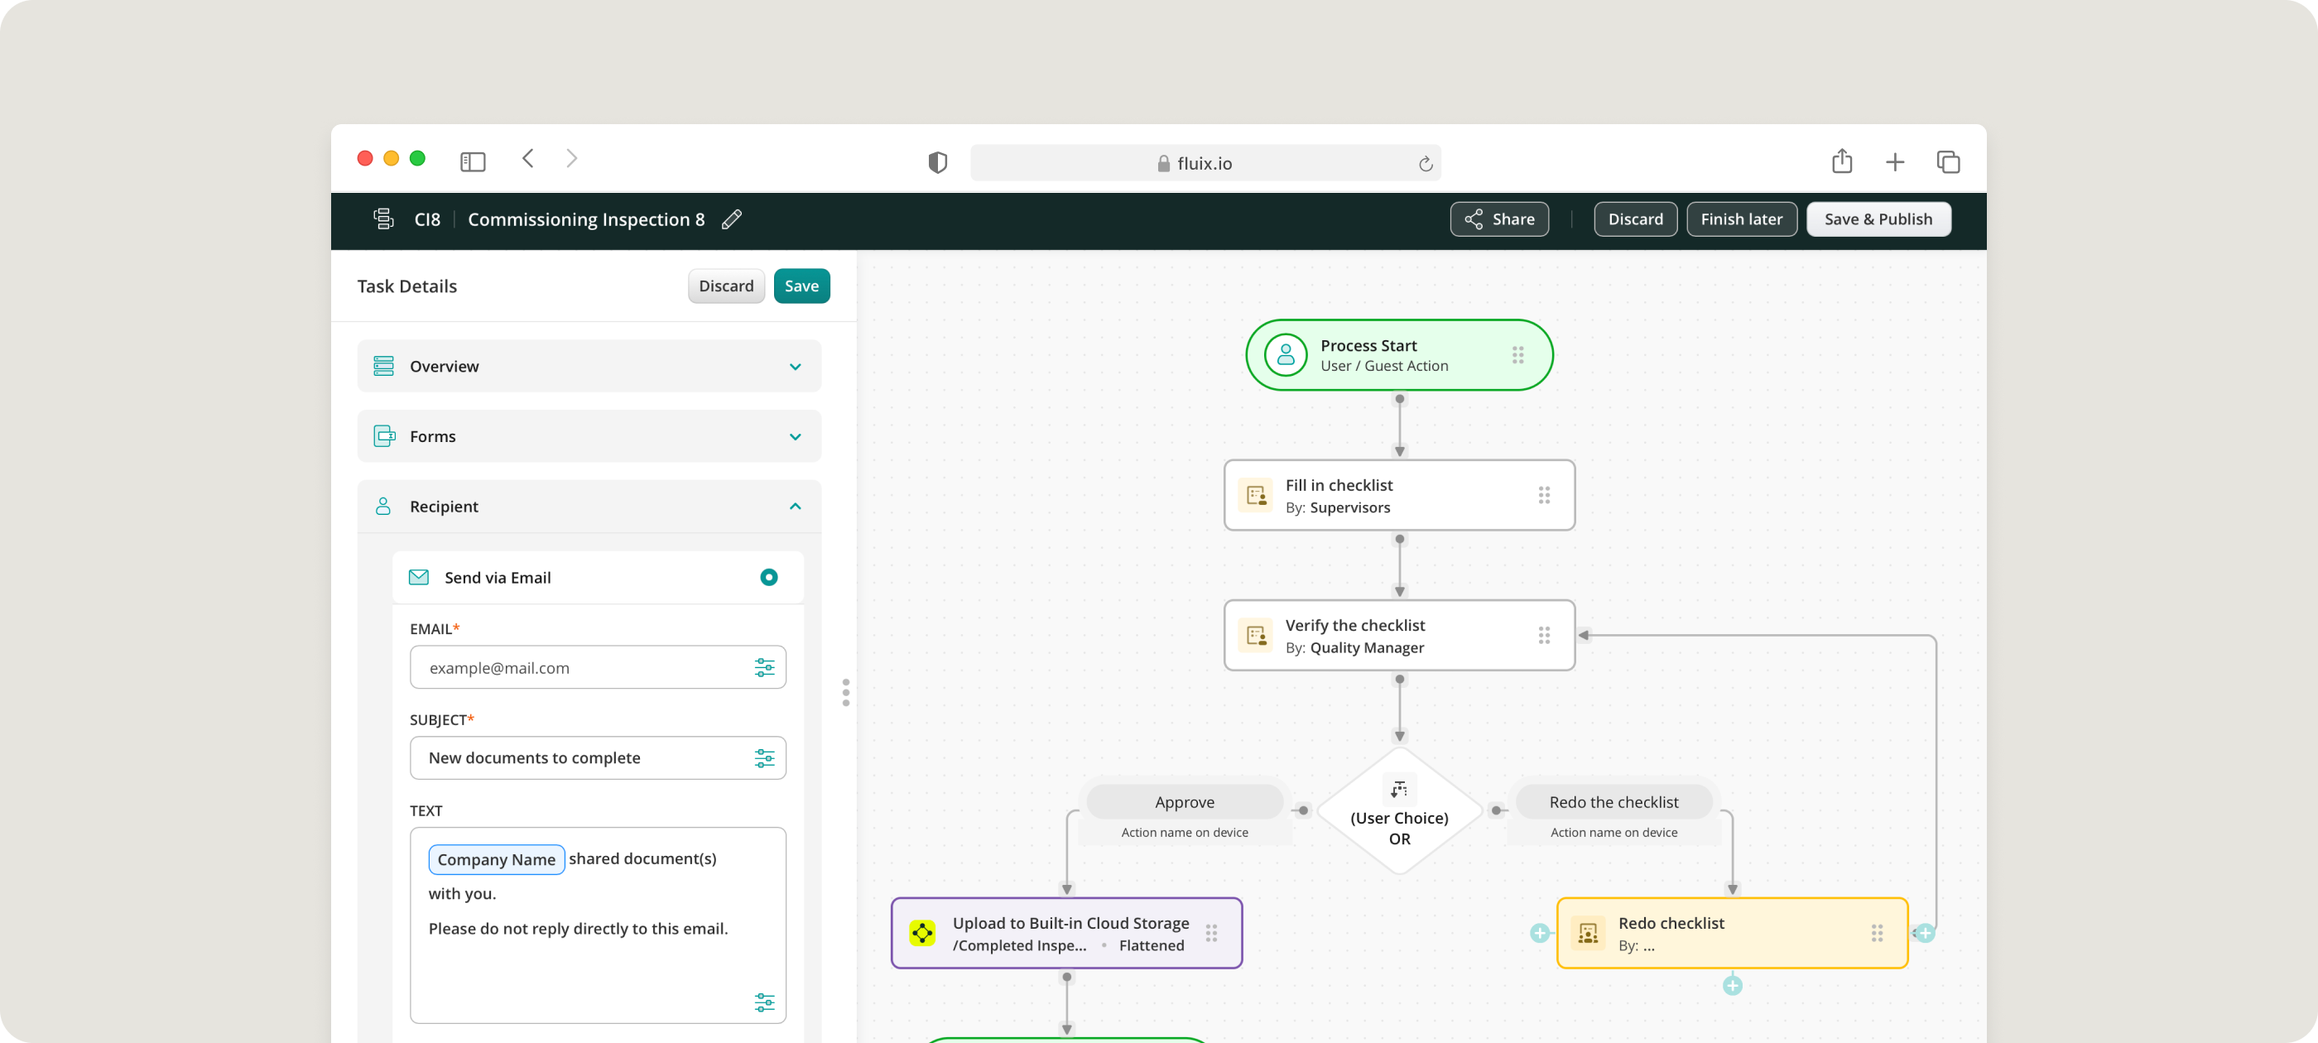2318x1043 pixels.
Task: Click the EMAIL address input field
Action: (x=580, y=668)
